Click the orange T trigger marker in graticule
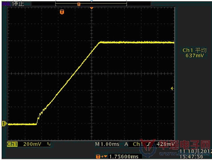 tap(62, 12)
